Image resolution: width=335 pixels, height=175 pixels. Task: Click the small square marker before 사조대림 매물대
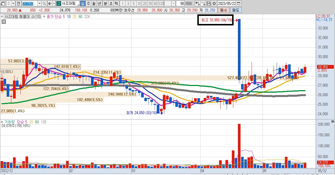coord(2,16)
